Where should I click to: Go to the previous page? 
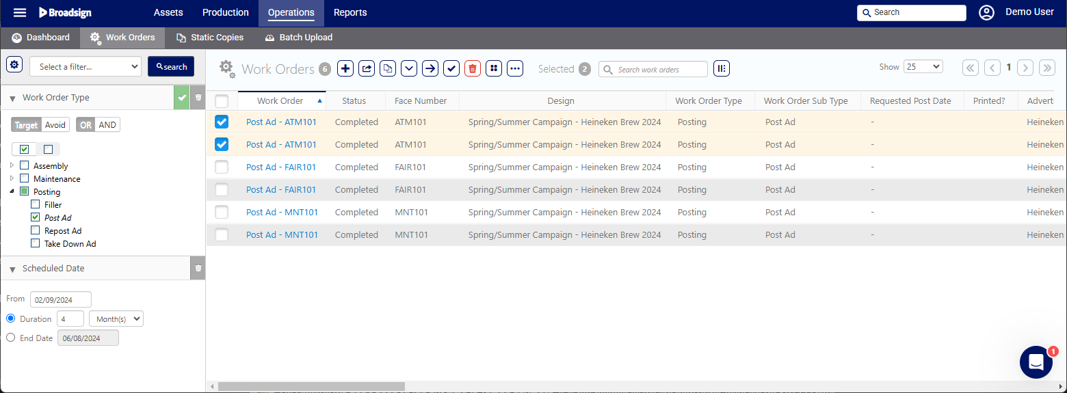coord(992,67)
